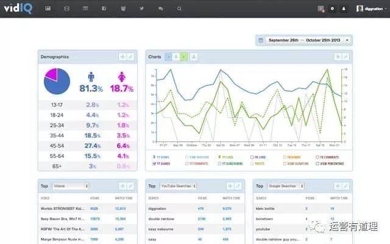
Task: Click the export icon in the Charts header
Action: coord(194,57)
